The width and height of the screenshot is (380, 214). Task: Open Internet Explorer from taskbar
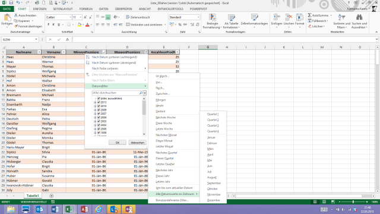[99, 209]
